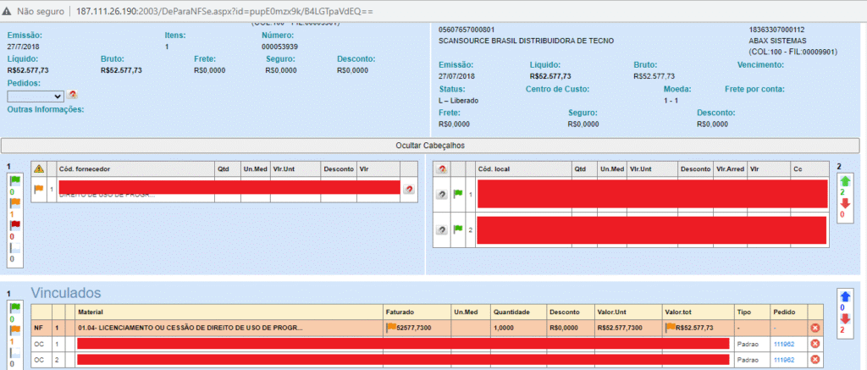Viewport: 867px width, 370px height.
Task: Remove the NF row with red X
Action: (815, 328)
